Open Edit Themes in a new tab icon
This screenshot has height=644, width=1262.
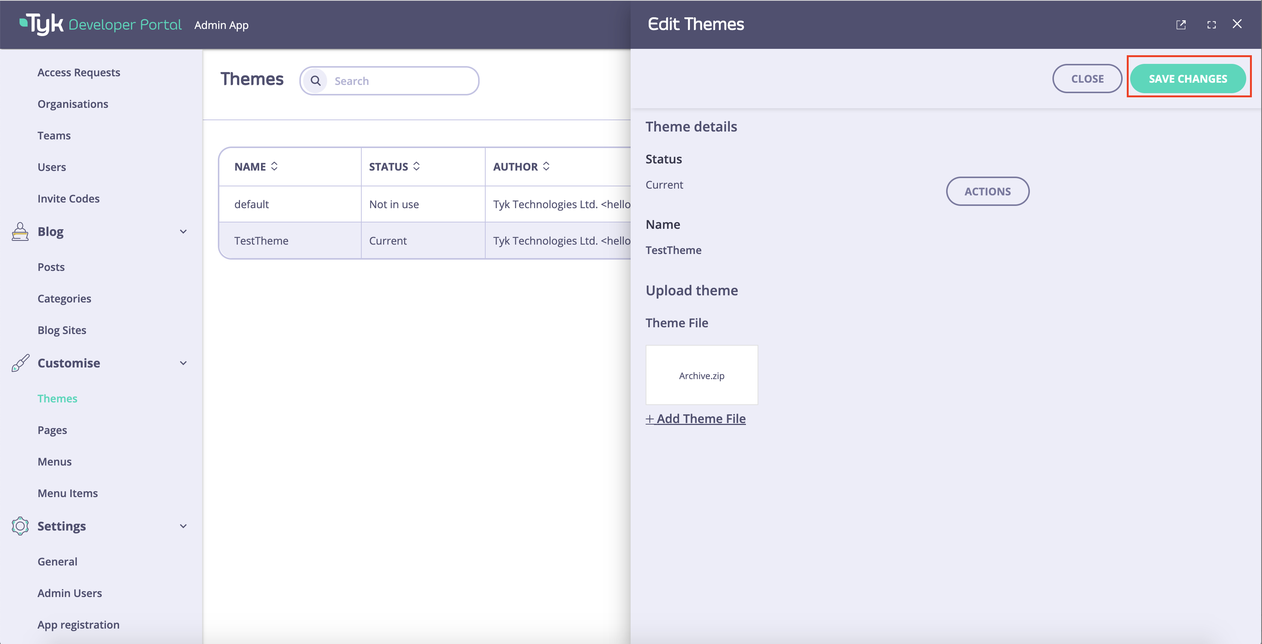1181,24
